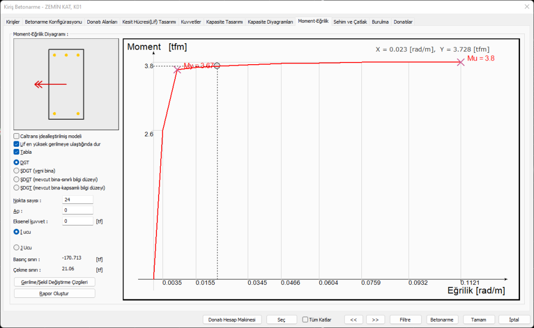Click the Nokta sayısı input field

pos(78,200)
